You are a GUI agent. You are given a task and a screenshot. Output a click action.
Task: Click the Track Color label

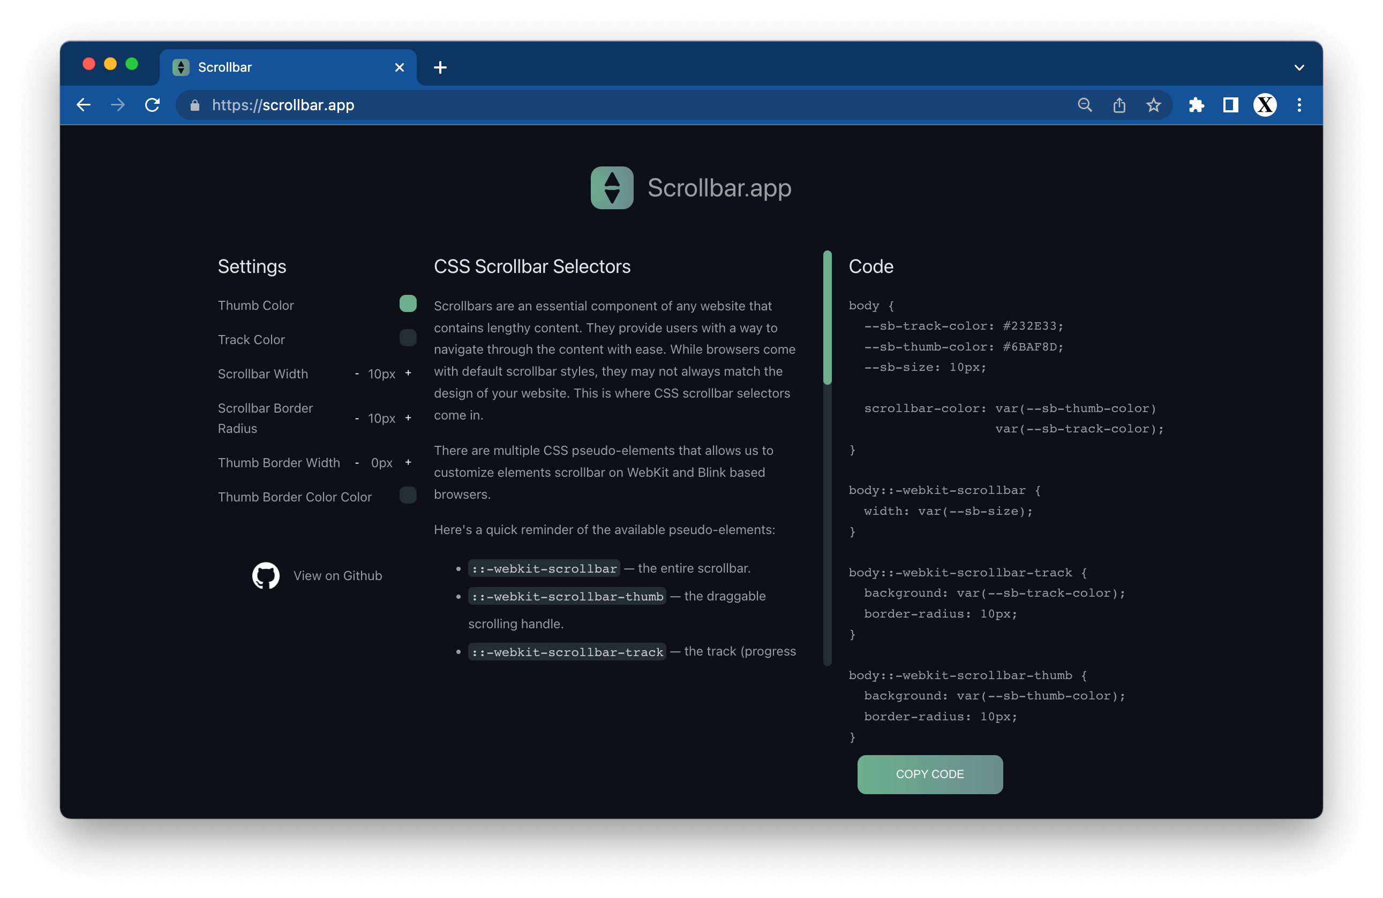[x=251, y=340]
